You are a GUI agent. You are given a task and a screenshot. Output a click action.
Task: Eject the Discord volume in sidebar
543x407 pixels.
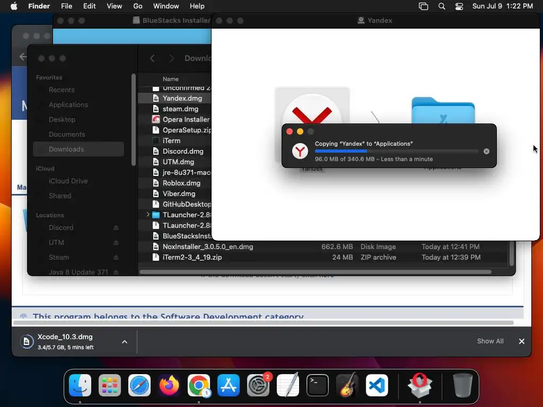[x=116, y=228]
